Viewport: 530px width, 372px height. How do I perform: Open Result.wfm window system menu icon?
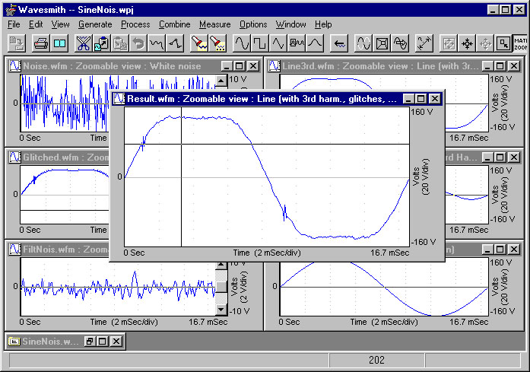pos(119,99)
